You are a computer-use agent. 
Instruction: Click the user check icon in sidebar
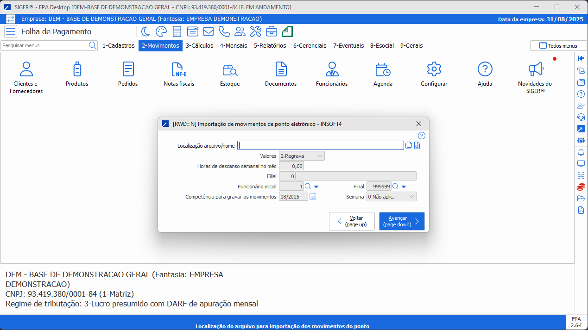pyautogui.click(x=581, y=106)
